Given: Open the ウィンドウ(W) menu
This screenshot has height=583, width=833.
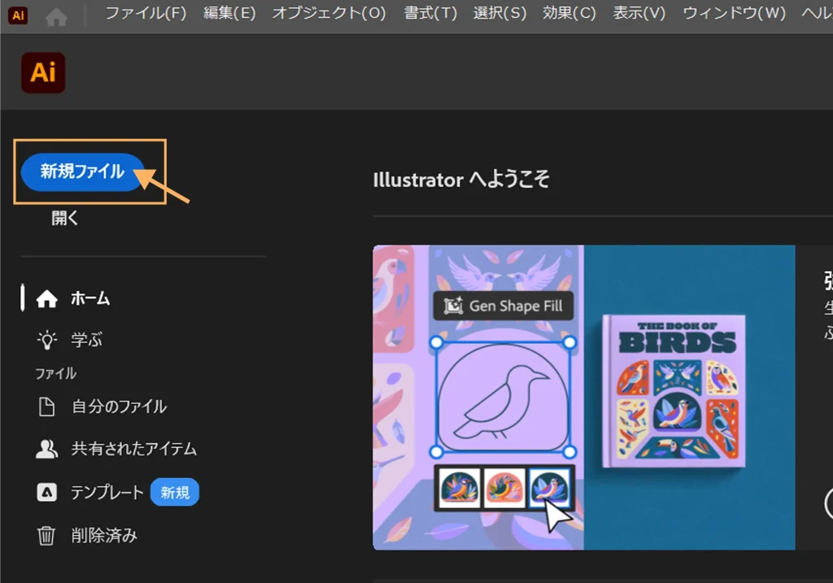Looking at the screenshot, I should [x=734, y=14].
